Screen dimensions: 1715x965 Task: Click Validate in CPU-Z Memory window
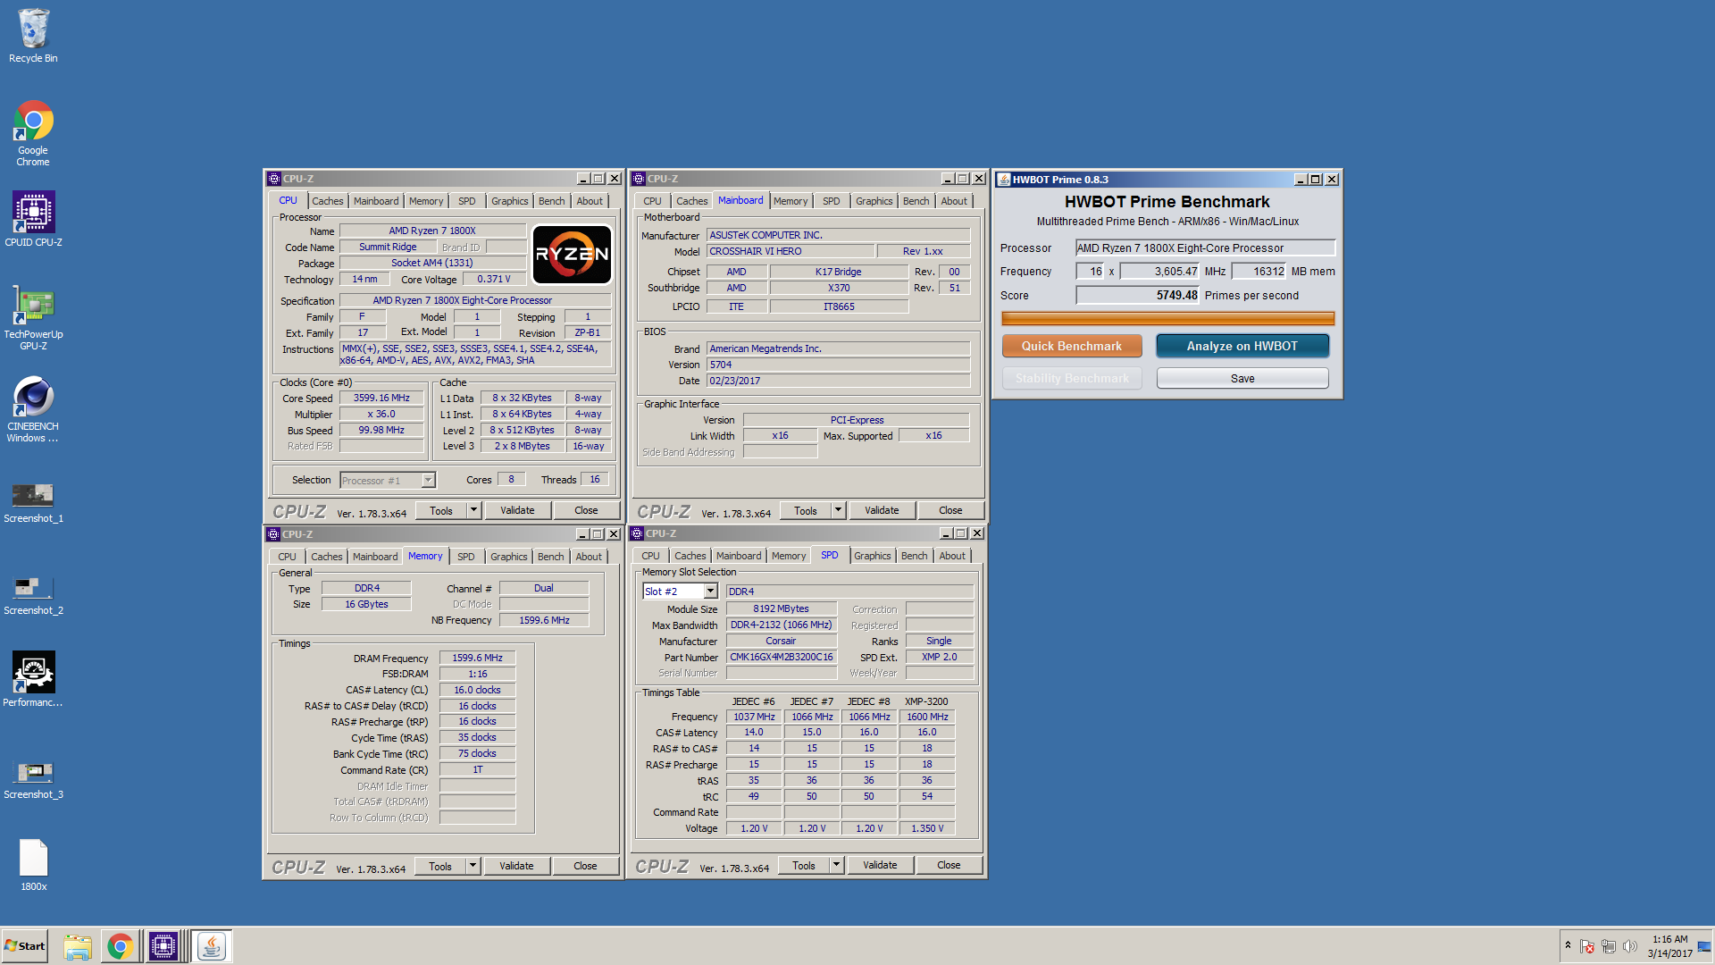(516, 866)
